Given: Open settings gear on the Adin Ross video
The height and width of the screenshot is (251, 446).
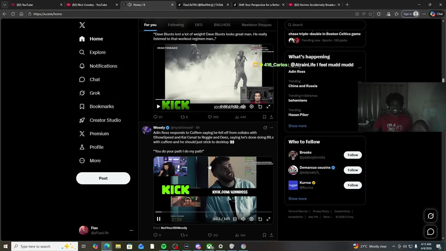Looking at the screenshot, I should point(252,219).
